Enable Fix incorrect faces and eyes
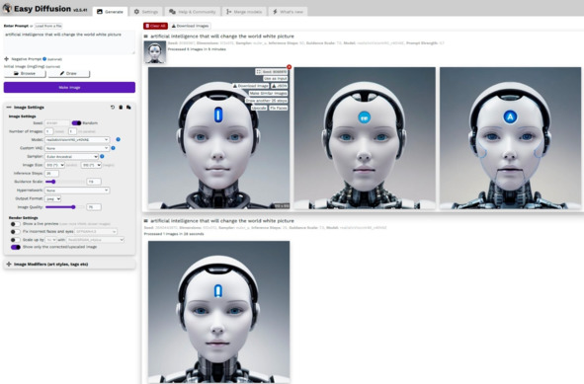The image size is (584, 384). click(x=15, y=231)
